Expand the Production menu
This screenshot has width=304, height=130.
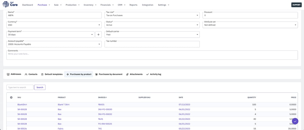click(x=73, y=5)
